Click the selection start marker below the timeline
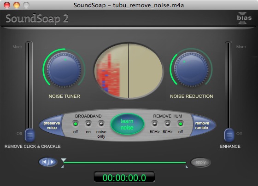The height and width of the screenshot is (186, 258). pyautogui.click(x=63, y=167)
